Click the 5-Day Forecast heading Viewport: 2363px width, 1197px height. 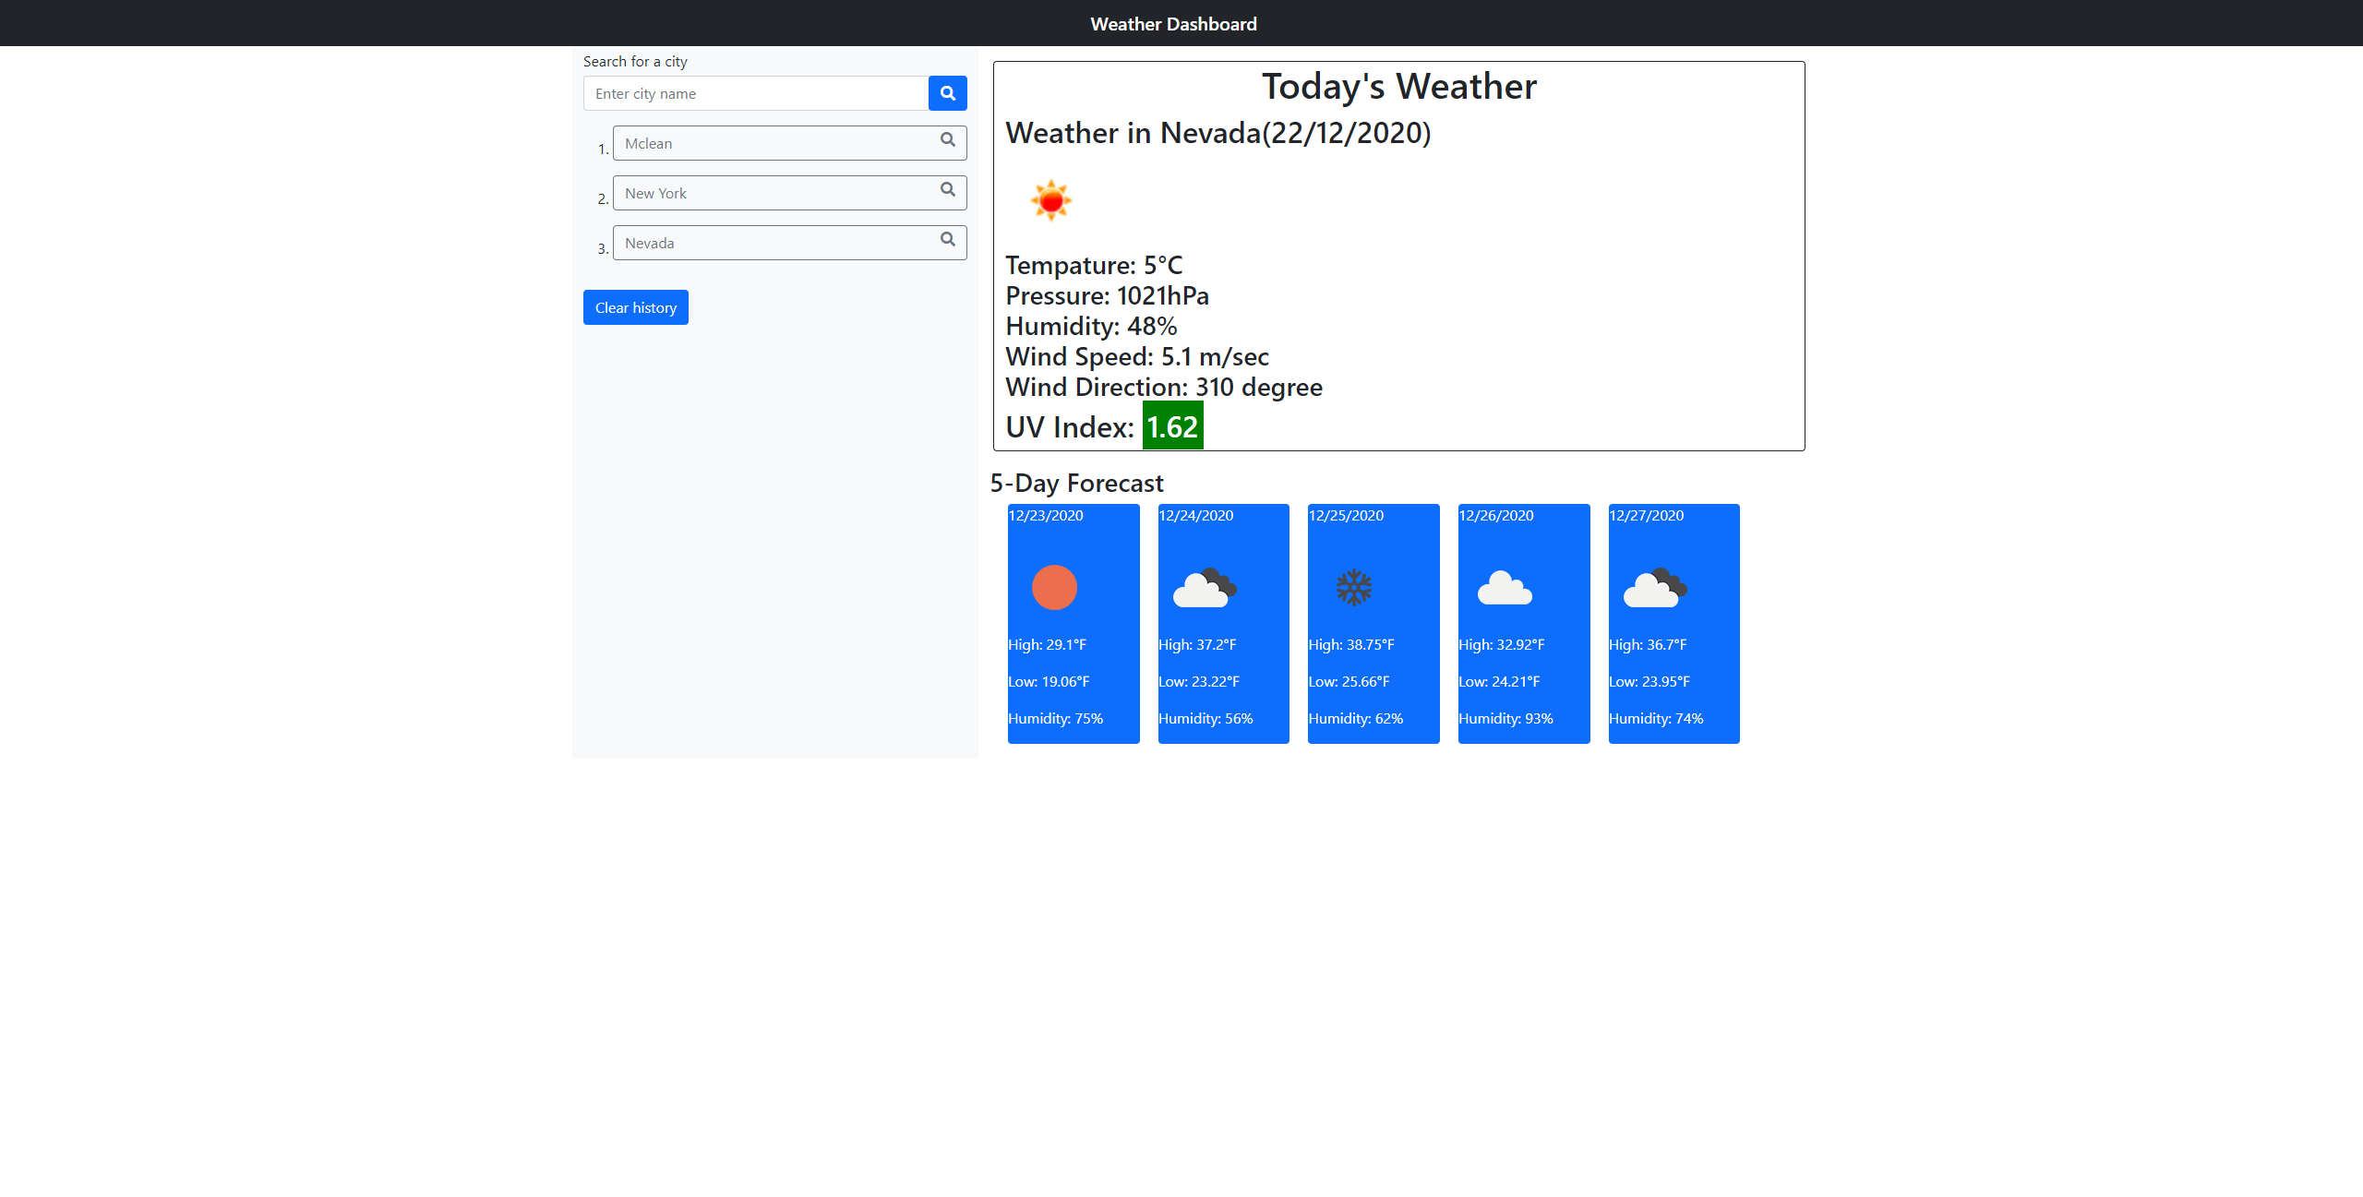click(1076, 484)
